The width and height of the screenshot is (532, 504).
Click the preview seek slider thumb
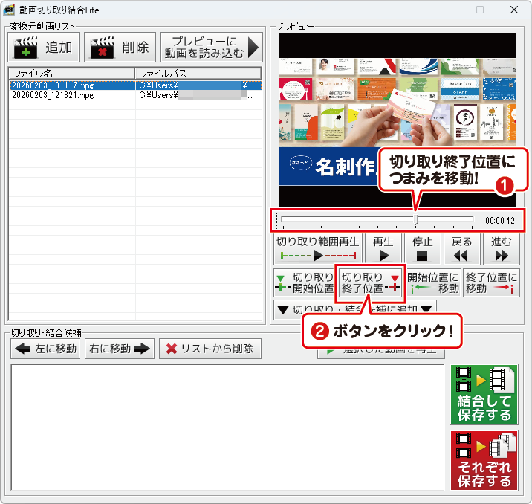(416, 220)
